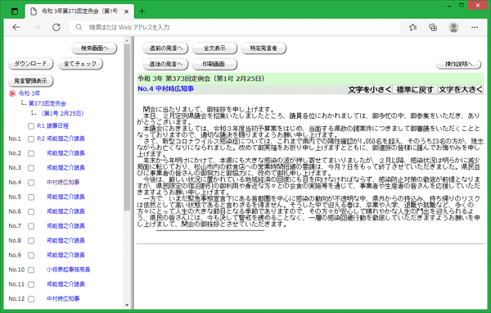Open the No.7 戒能潤之介議長 speech link
Image resolution: width=491 pixels, height=313 pixels.
[65, 226]
